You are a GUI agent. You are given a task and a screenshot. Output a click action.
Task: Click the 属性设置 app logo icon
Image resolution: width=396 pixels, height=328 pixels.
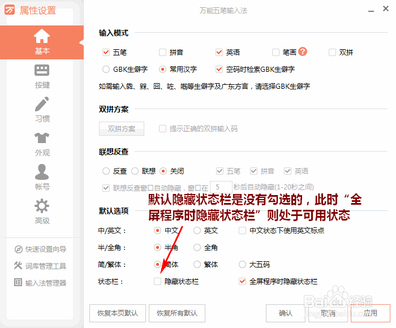[x=10, y=10]
